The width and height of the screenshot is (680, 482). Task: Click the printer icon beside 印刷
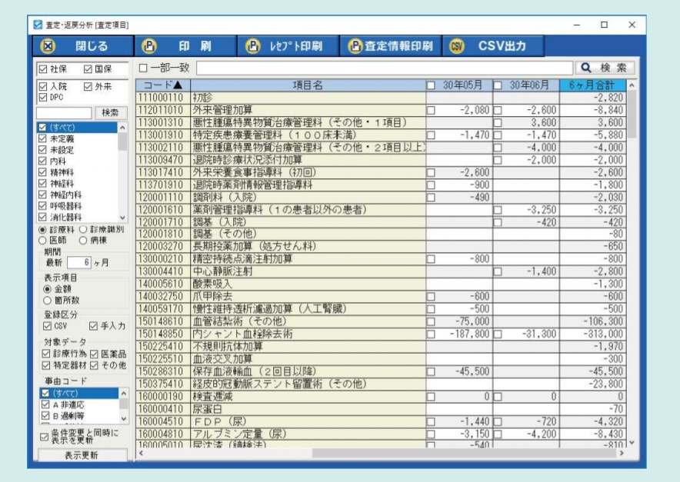[x=149, y=46]
